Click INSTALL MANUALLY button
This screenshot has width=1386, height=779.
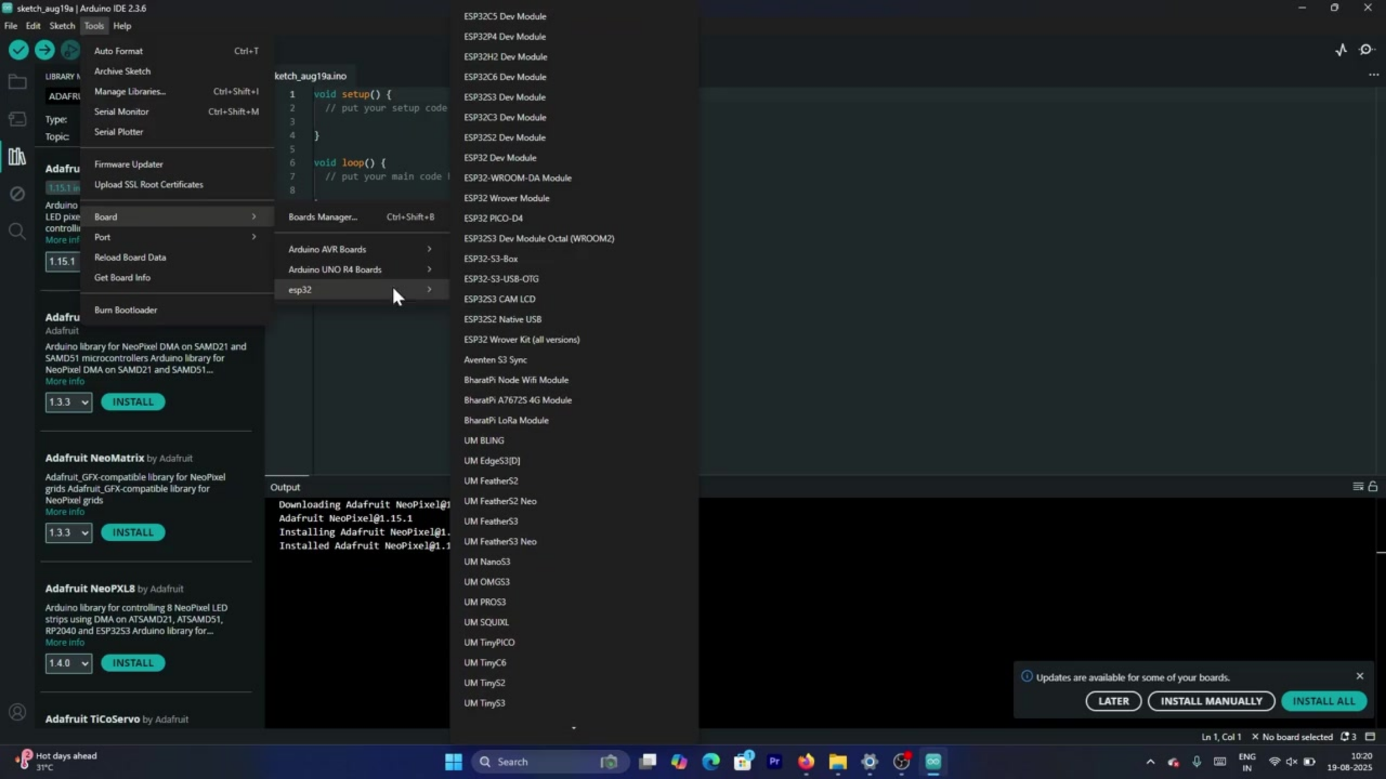point(1211,701)
